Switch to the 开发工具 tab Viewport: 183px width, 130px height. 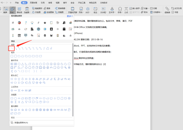point(82,3)
